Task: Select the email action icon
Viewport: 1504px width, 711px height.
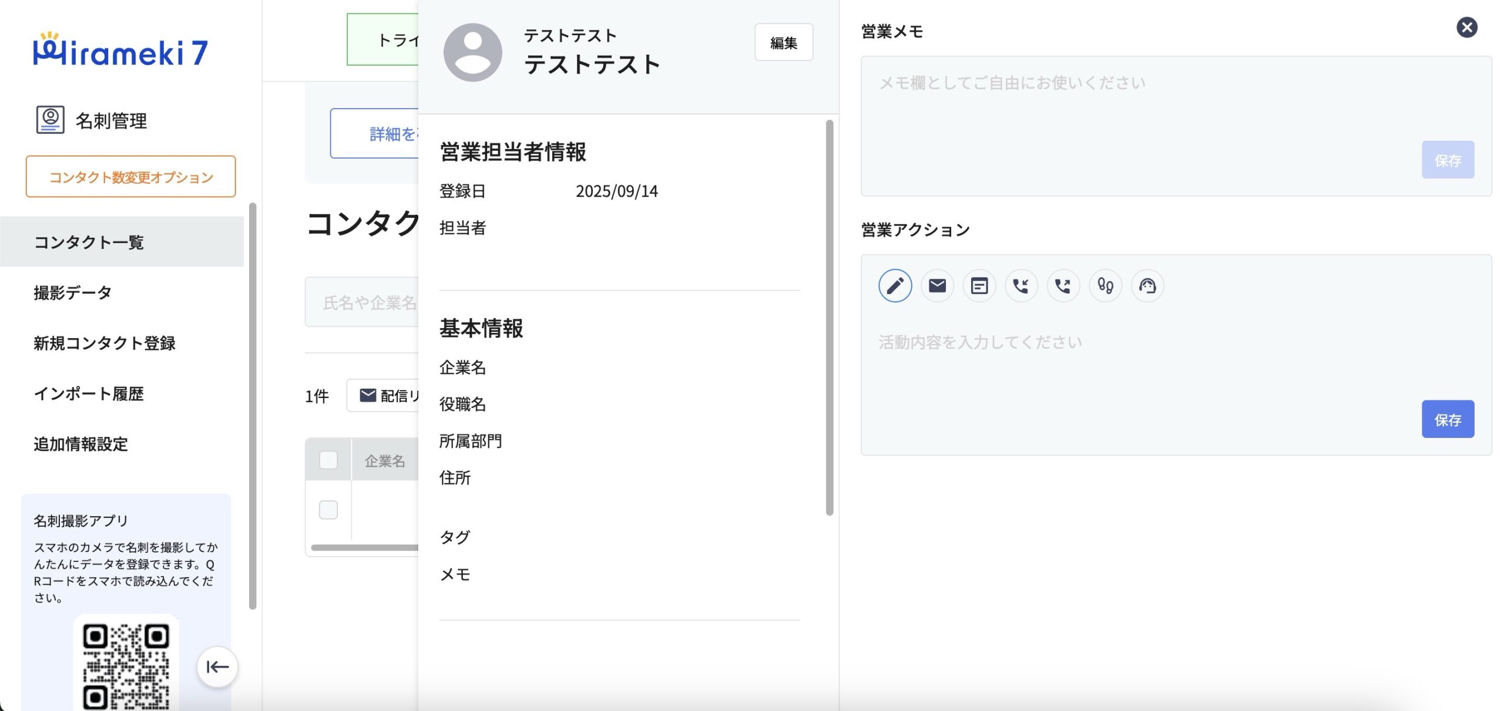Action: click(937, 286)
